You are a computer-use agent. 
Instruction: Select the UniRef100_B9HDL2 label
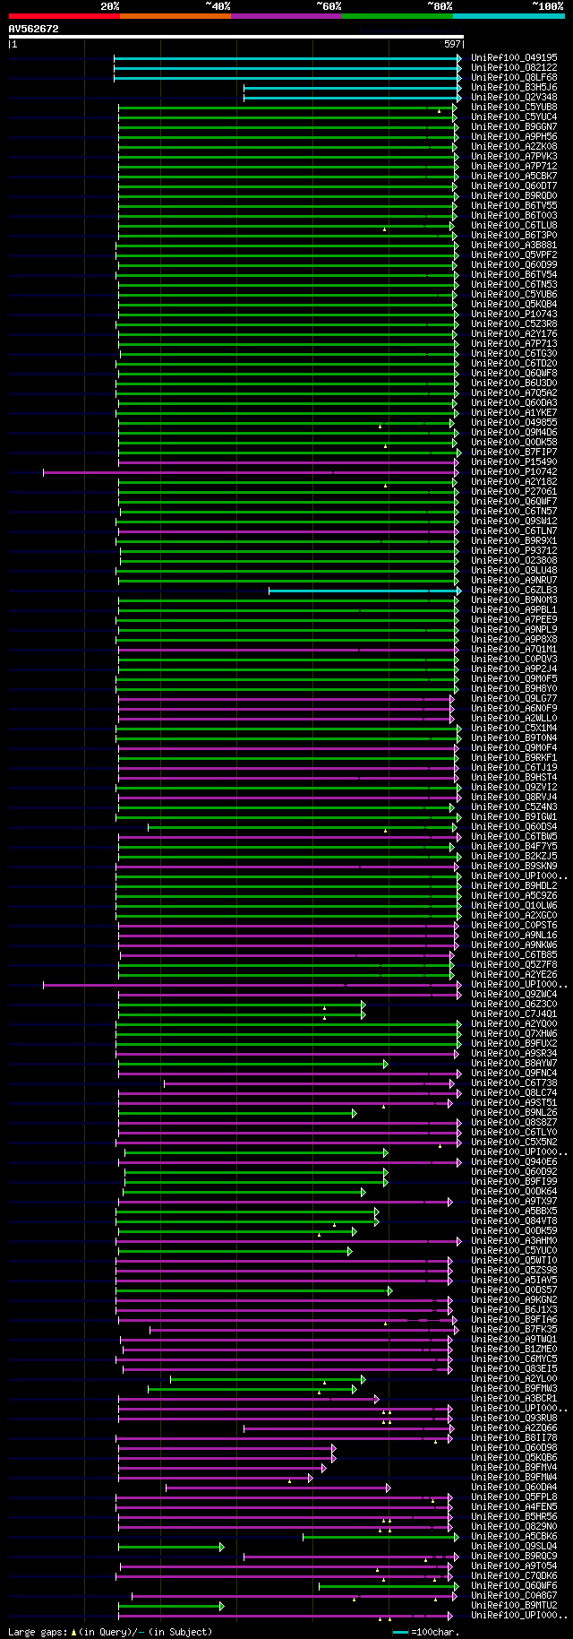click(514, 885)
